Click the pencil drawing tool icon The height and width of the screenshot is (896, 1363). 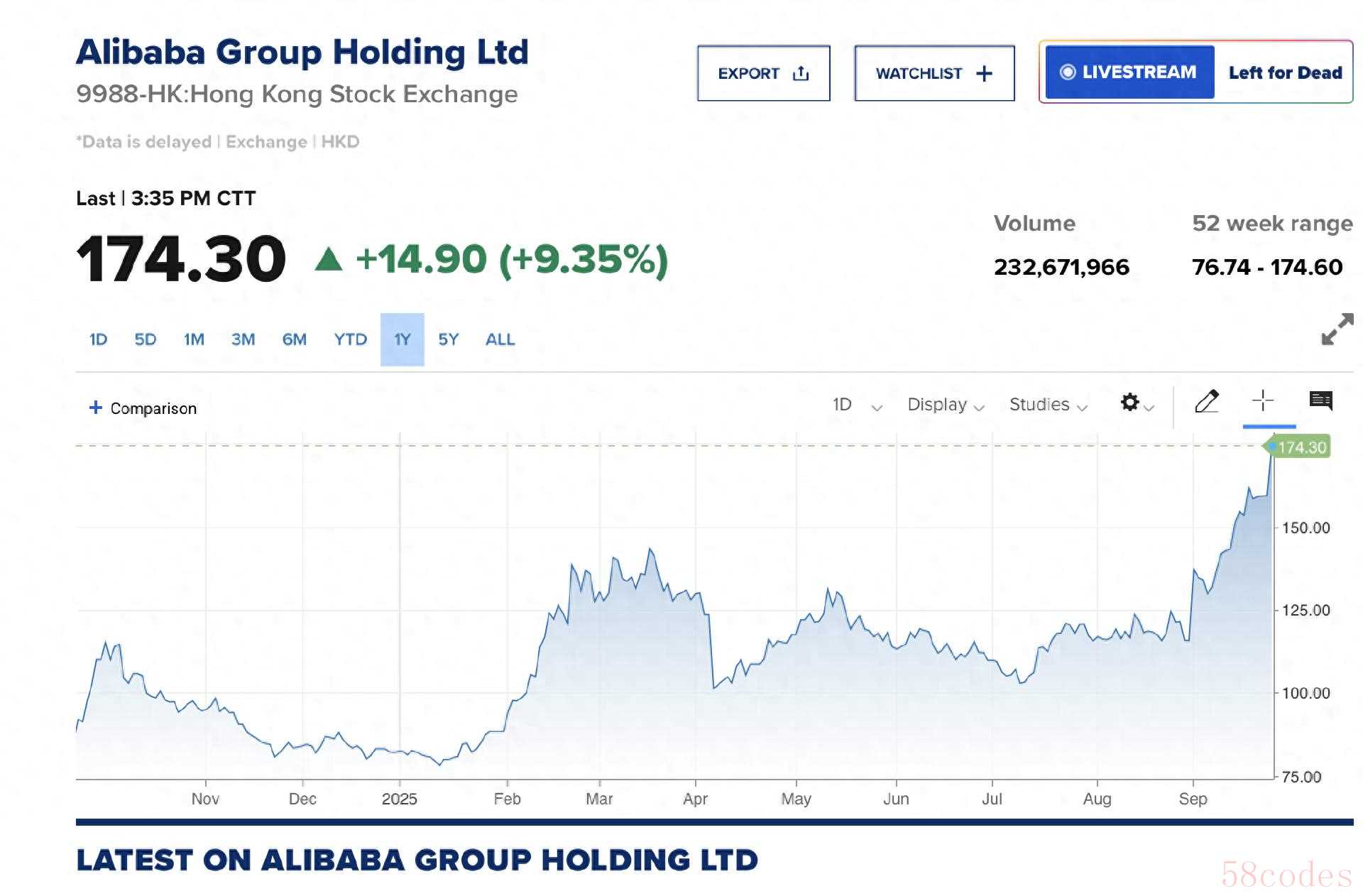coord(1206,402)
